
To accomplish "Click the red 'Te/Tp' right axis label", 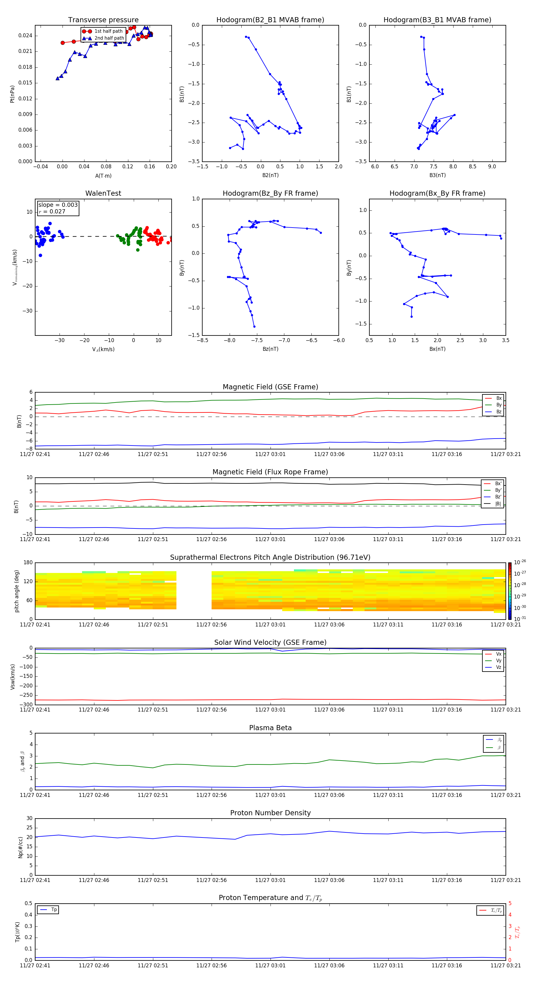I will pyautogui.click(x=518, y=932).
